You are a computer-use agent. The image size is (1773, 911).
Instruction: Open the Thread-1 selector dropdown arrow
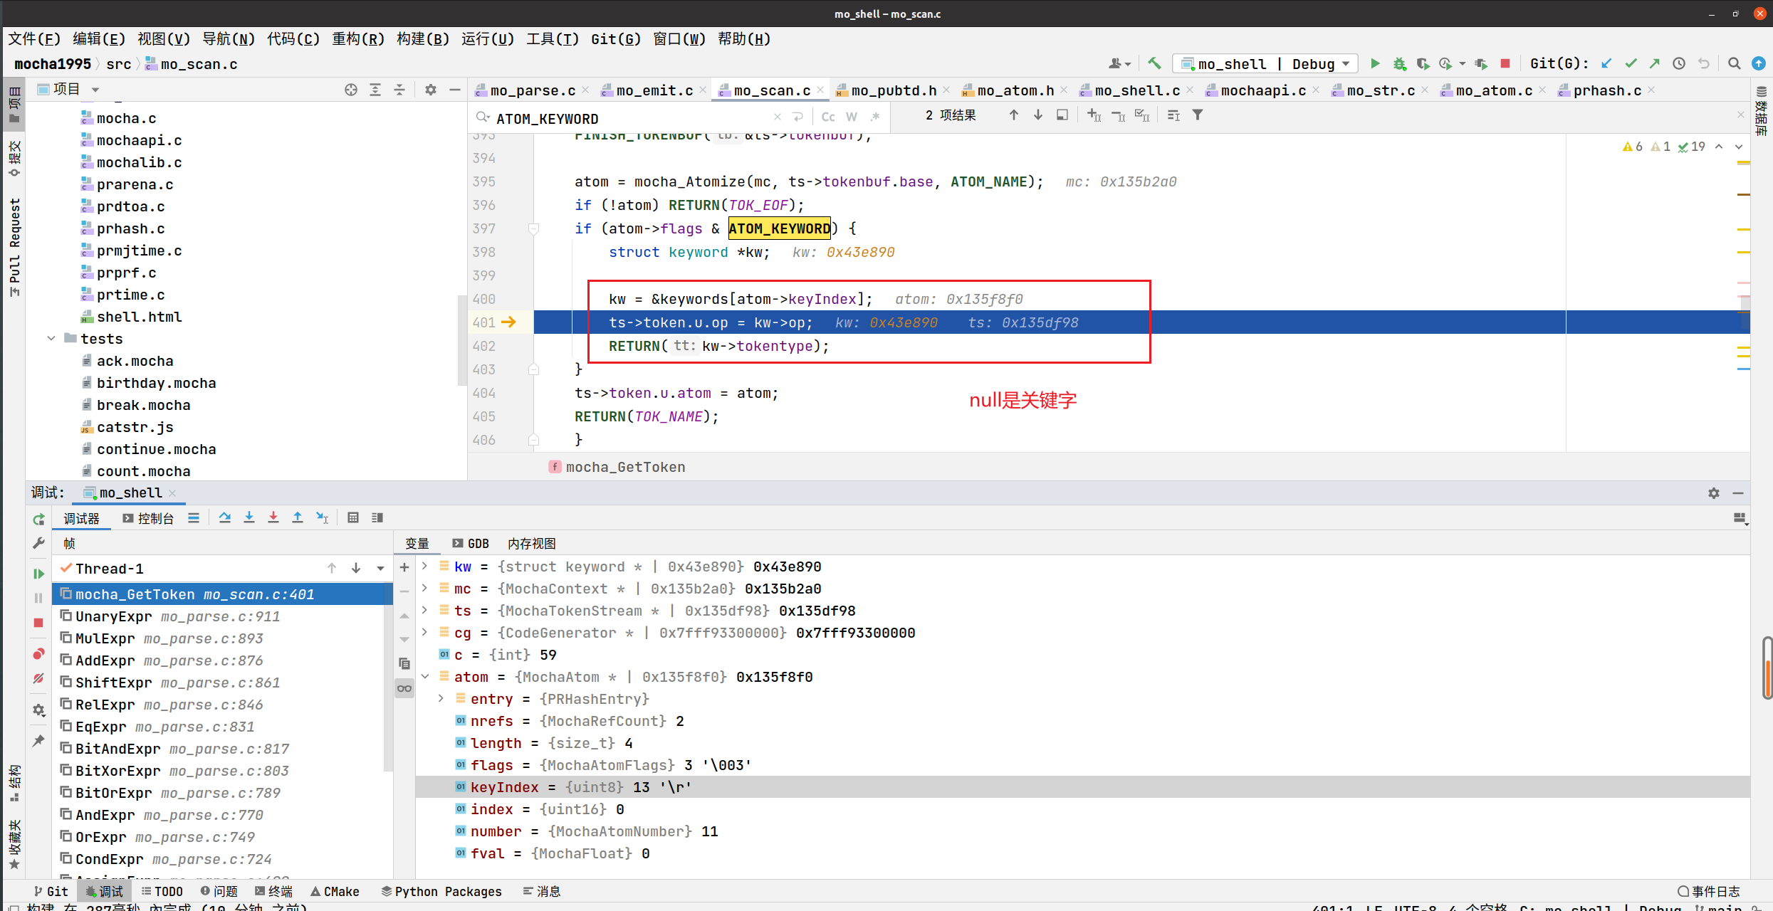coord(381,569)
